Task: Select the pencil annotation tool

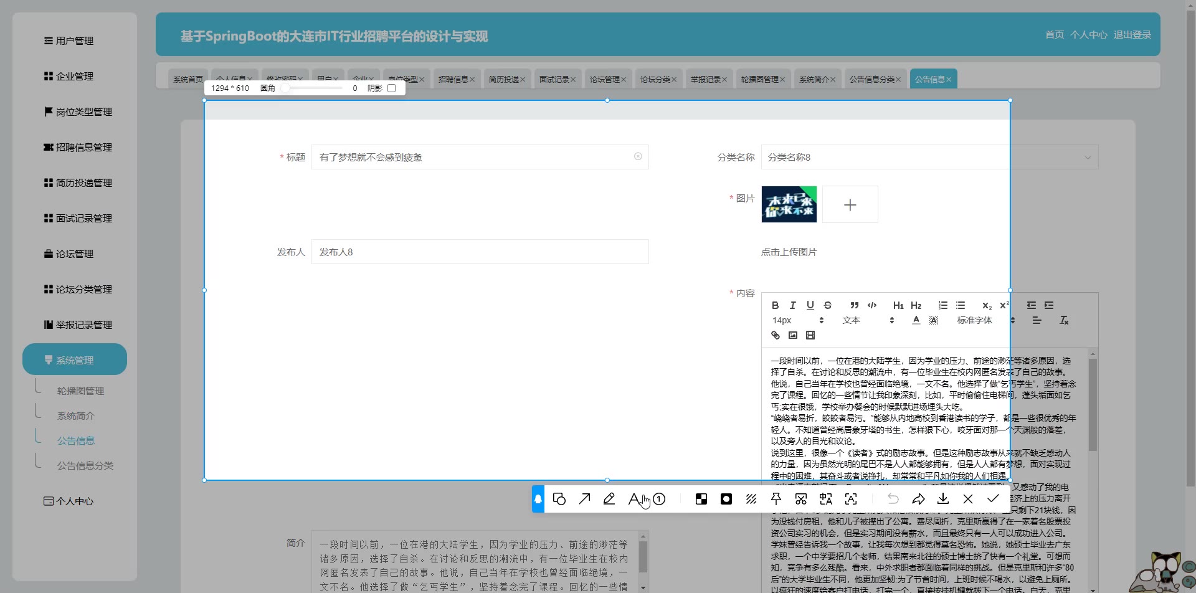Action: point(609,499)
